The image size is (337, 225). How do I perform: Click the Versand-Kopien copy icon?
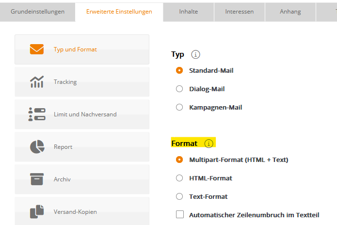(x=37, y=212)
